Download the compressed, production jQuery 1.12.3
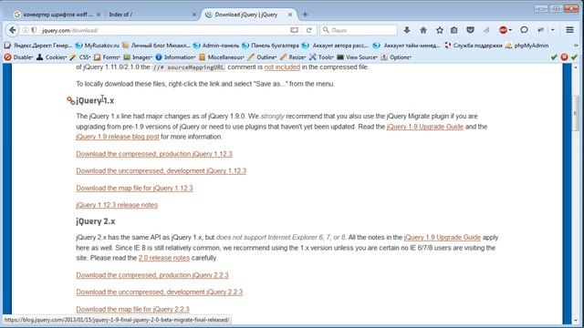 pos(154,154)
